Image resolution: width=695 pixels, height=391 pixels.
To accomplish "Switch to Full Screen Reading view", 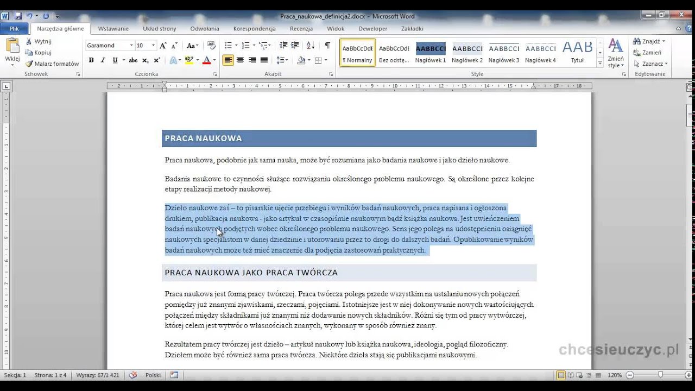I will pos(571,375).
